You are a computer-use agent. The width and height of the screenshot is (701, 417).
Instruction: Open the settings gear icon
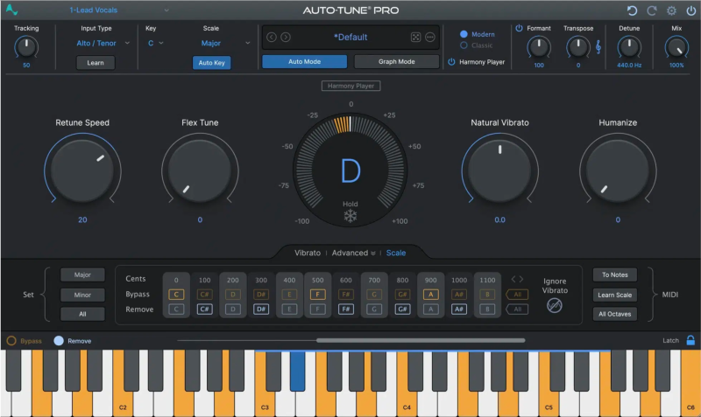[671, 10]
